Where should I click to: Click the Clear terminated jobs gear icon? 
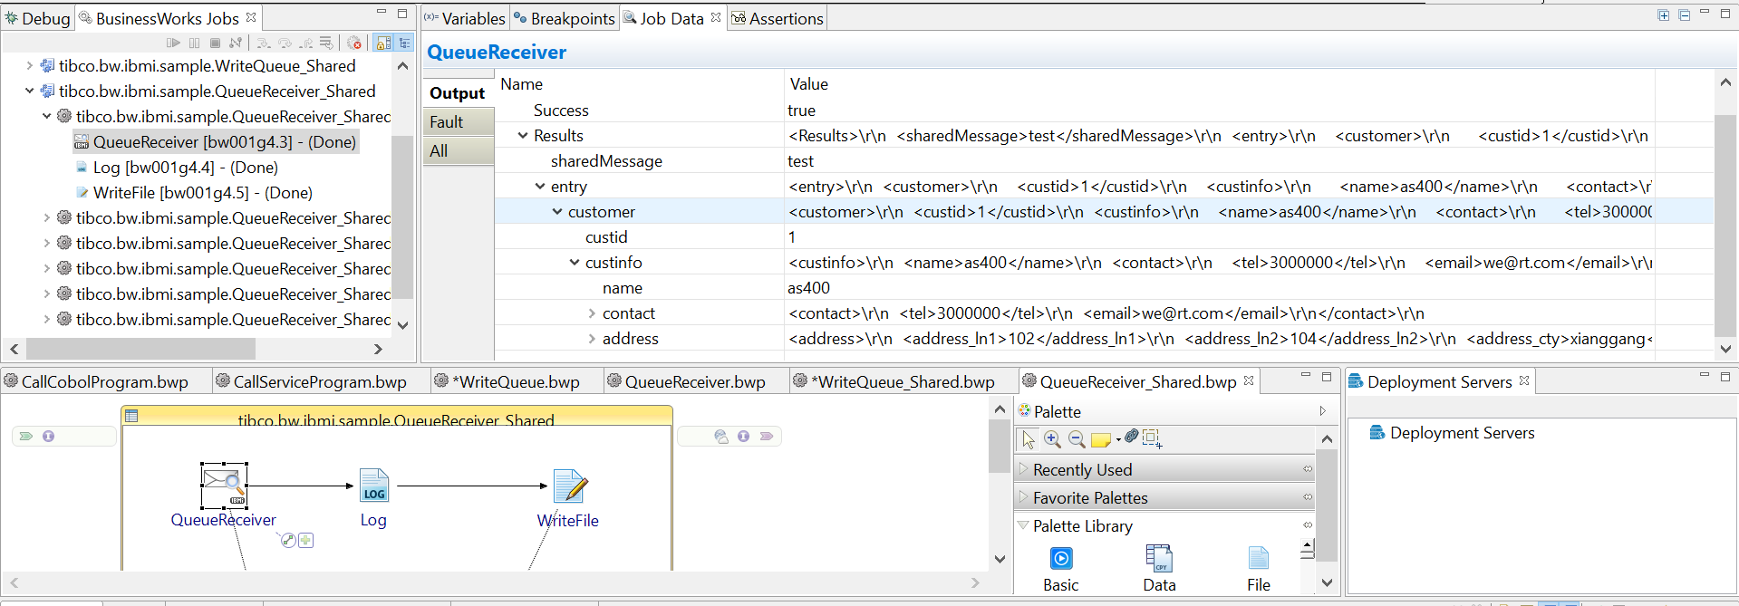[x=354, y=43]
